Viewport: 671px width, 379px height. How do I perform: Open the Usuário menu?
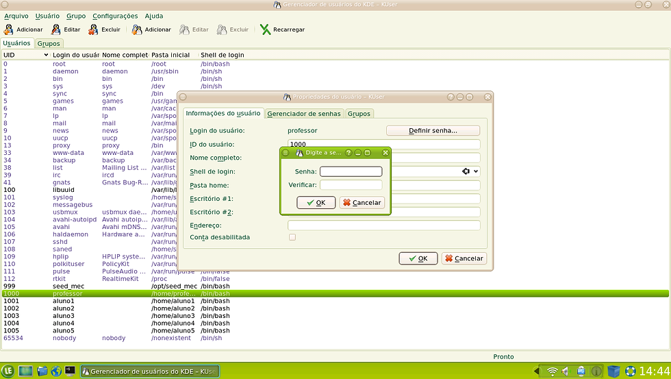tap(47, 16)
